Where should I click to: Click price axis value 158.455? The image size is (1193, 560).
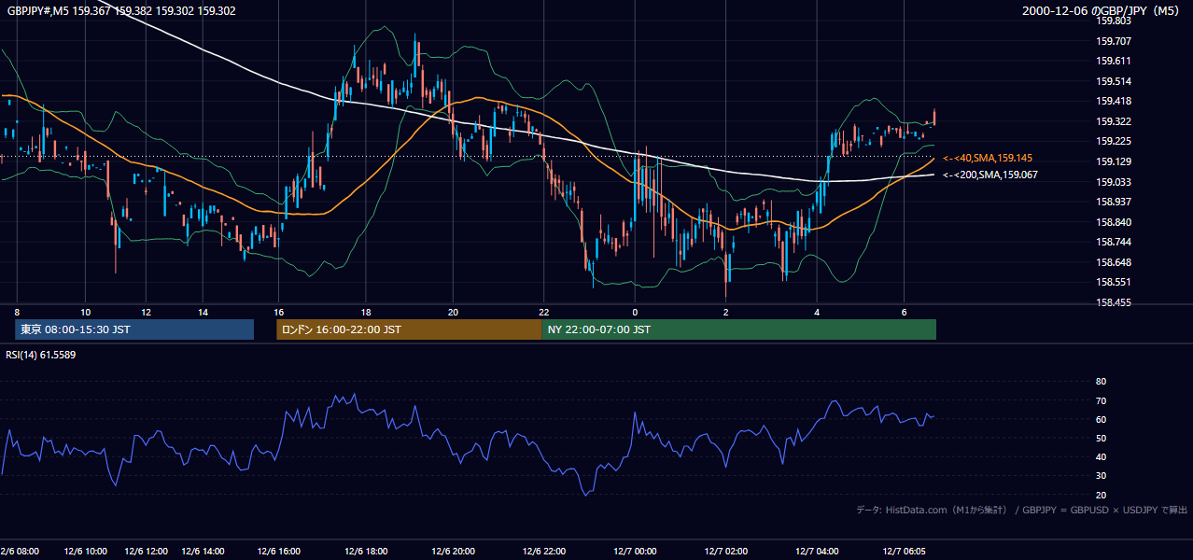[1114, 303]
